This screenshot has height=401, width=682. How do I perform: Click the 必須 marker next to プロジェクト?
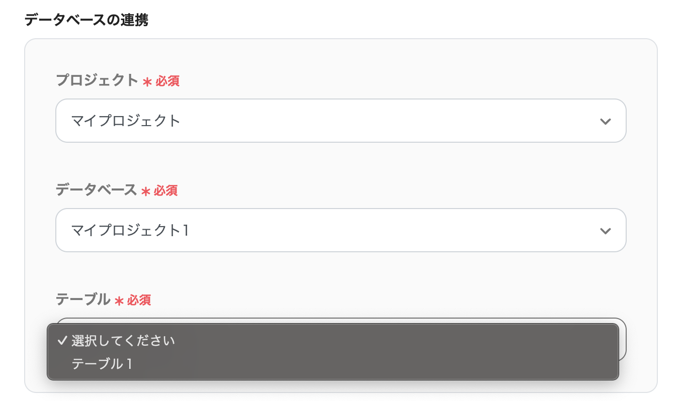pos(167,81)
